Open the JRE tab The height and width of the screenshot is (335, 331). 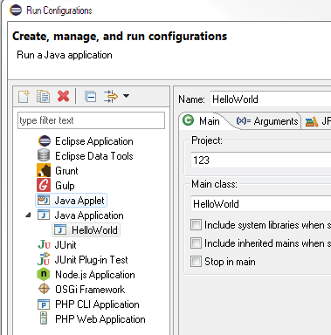point(318,121)
